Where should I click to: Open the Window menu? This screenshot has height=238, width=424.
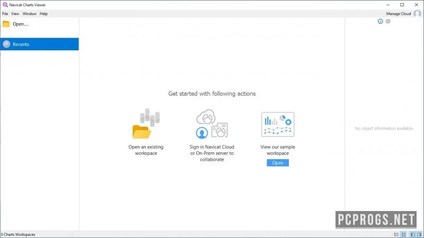pyautogui.click(x=29, y=14)
